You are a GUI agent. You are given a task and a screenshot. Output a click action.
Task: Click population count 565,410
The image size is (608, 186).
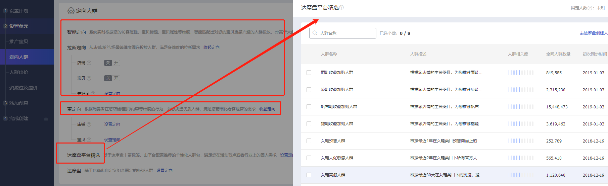click(554, 158)
